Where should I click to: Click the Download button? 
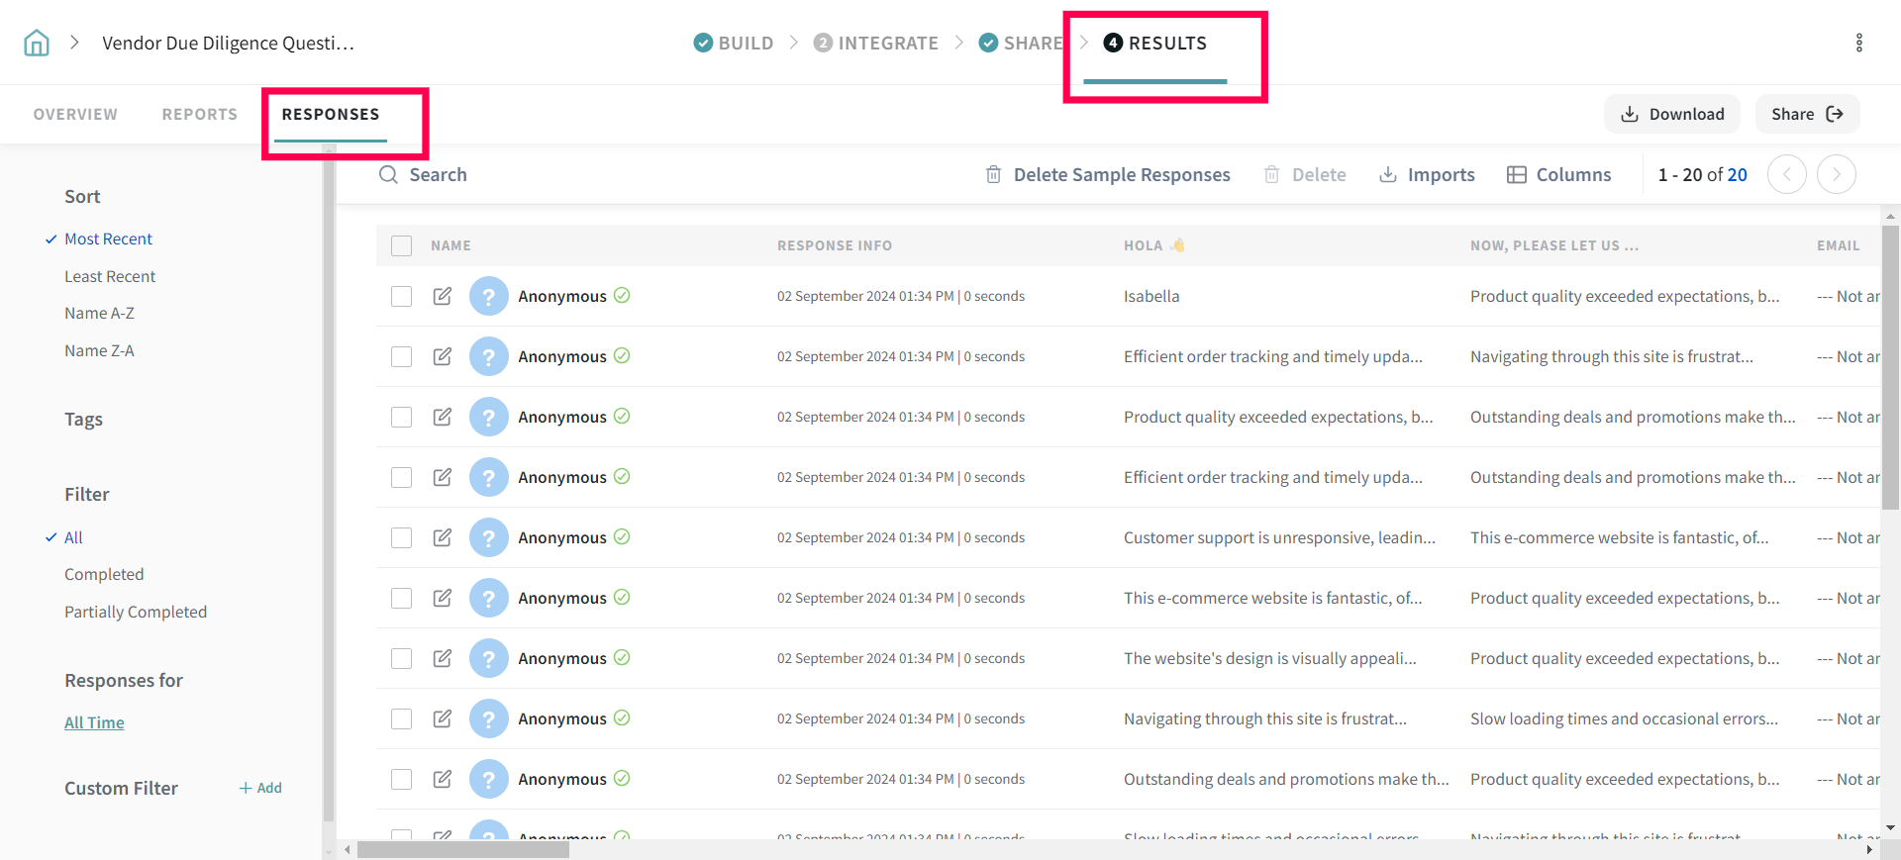pyautogui.click(x=1672, y=114)
